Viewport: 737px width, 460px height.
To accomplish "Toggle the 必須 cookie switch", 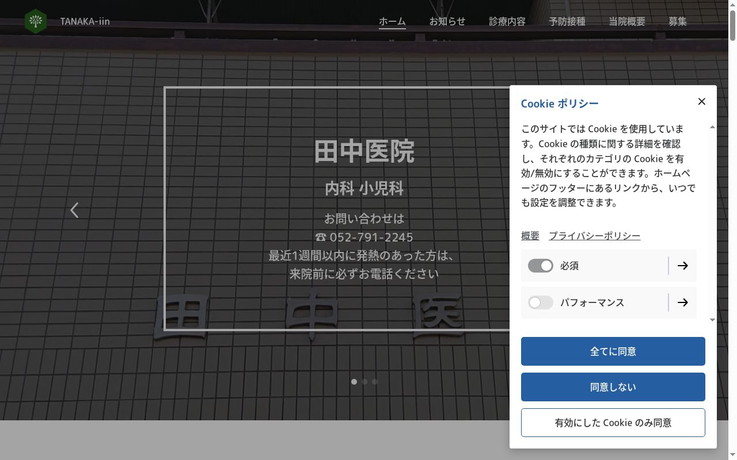I will point(541,266).
